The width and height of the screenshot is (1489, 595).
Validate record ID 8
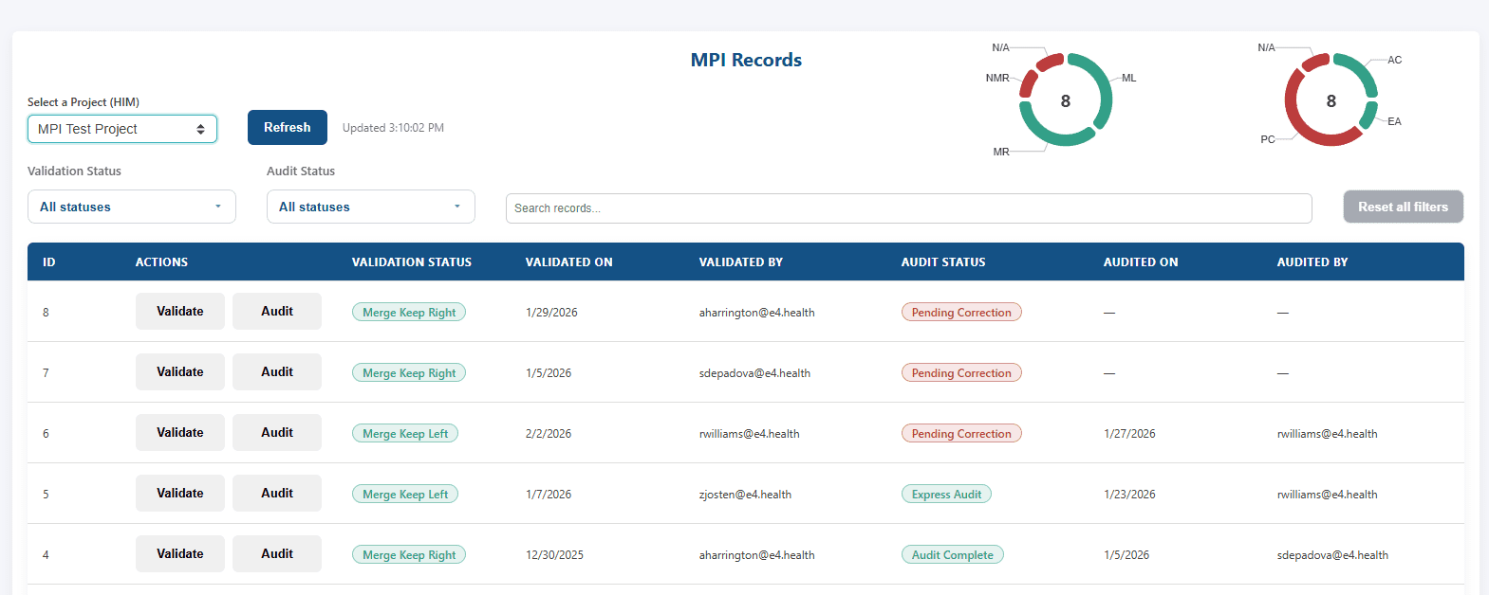[180, 311]
